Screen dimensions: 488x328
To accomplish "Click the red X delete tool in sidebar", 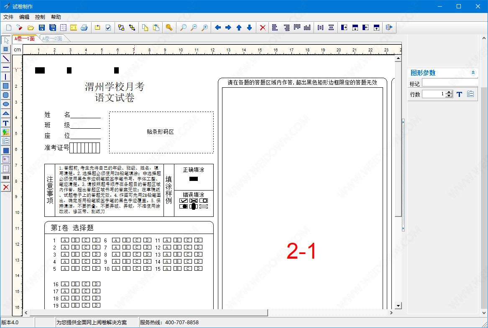I will [x=6, y=187].
